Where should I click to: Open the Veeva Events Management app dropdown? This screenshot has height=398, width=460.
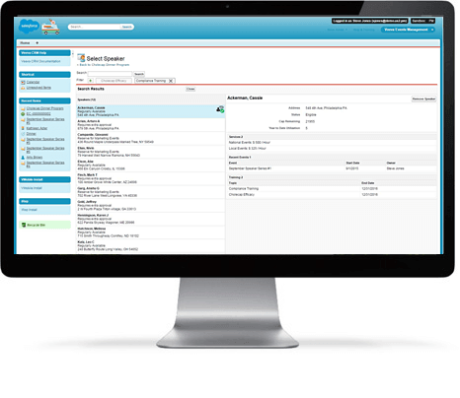[408, 30]
